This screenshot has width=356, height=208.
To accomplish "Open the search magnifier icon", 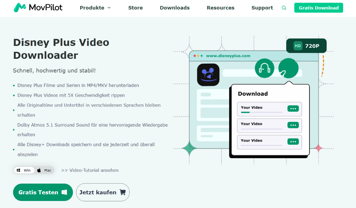I will pyautogui.click(x=284, y=8).
